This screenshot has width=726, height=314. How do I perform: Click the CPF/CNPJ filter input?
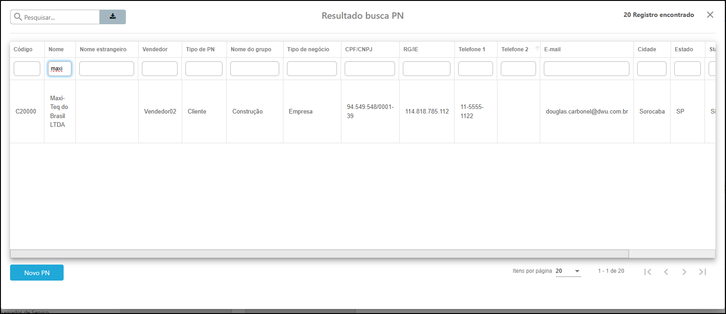pos(370,69)
